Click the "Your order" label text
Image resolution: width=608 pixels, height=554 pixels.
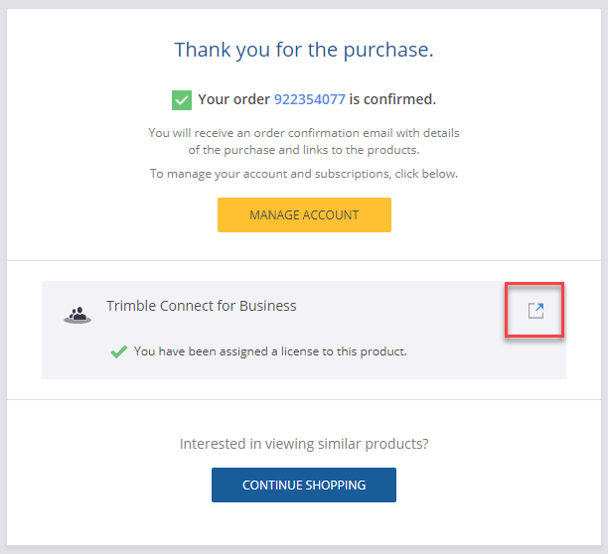tap(233, 99)
